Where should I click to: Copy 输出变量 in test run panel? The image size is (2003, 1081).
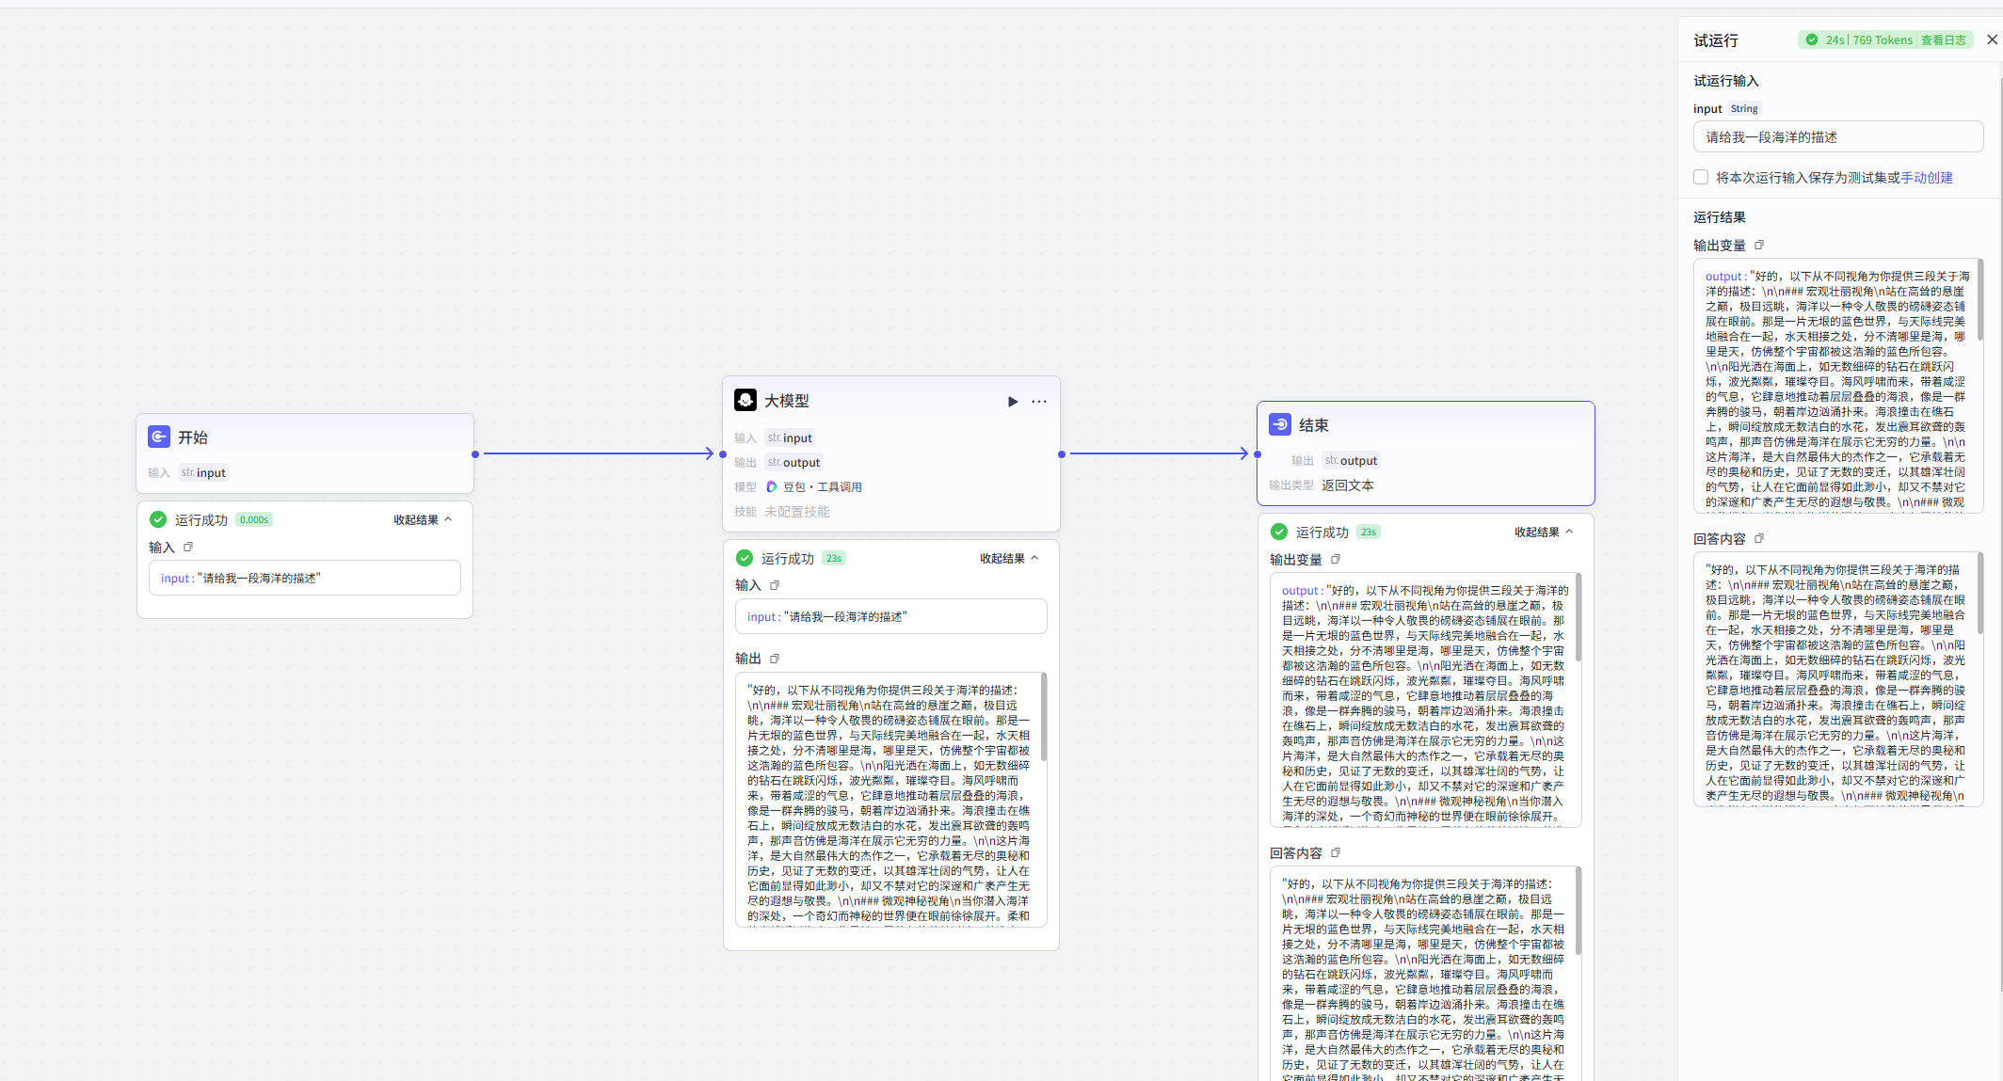click(1758, 245)
